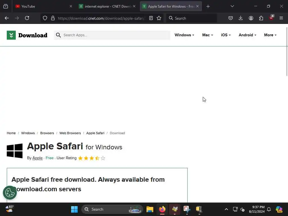Close the Apple Safari tab
The width and height of the screenshot is (288, 216).
197,6
